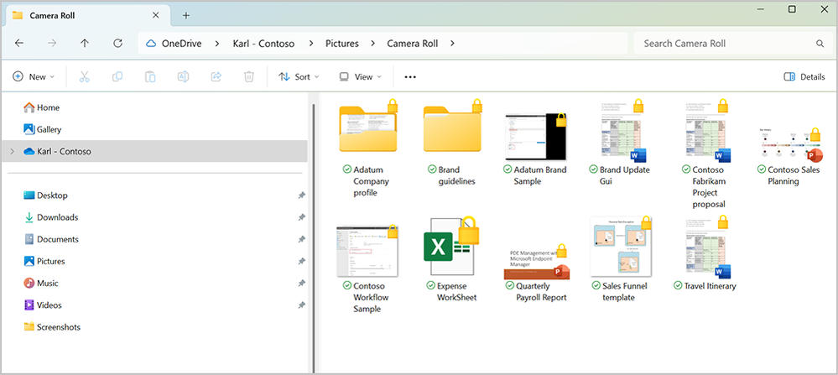The image size is (838, 375).
Task: Click the OneDrive cloud icon in address bar
Action: click(151, 44)
